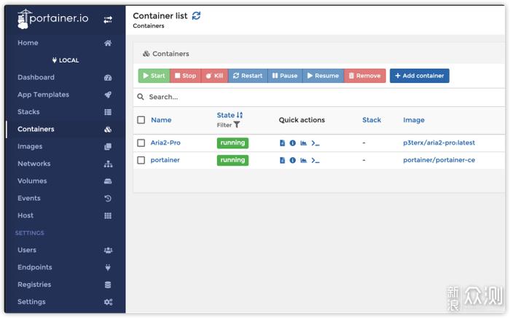Open console icon for Aria2-Pro
This screenshot has width=510, height=318.
(x=315, y=143)
